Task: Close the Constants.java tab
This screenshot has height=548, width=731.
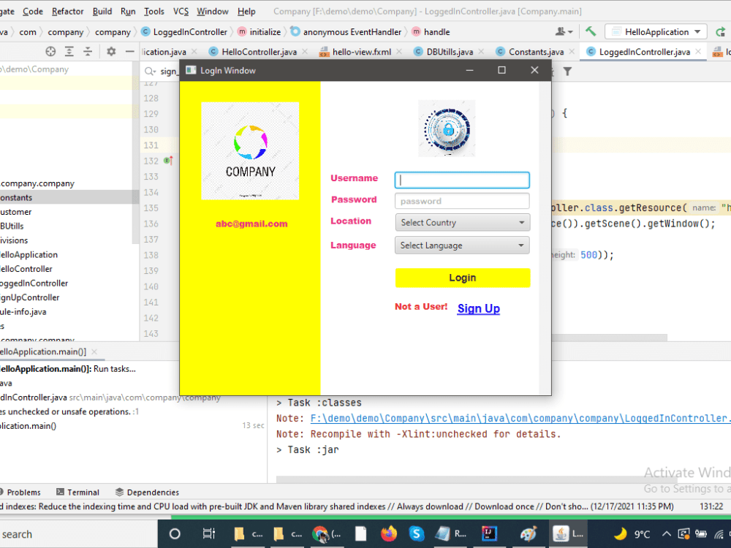Action: (x=572, y=52)
